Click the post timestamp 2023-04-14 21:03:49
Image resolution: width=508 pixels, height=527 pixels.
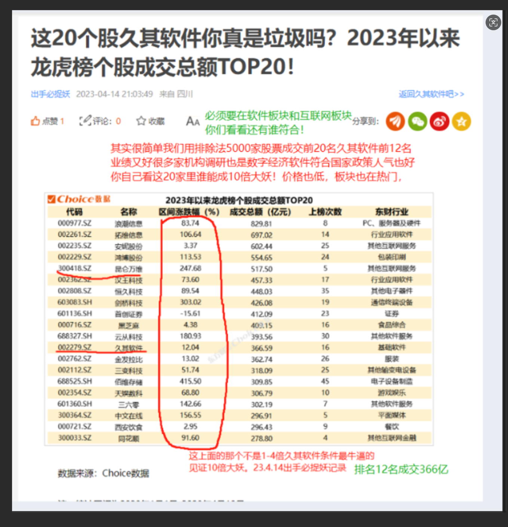114,94
